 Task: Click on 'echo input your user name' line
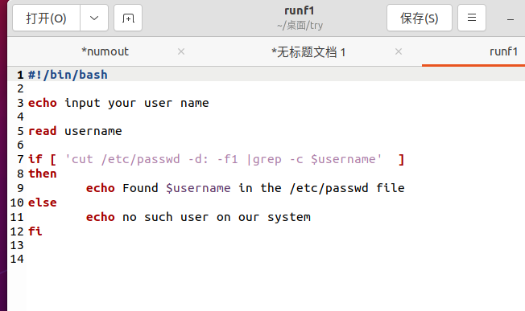118,103
